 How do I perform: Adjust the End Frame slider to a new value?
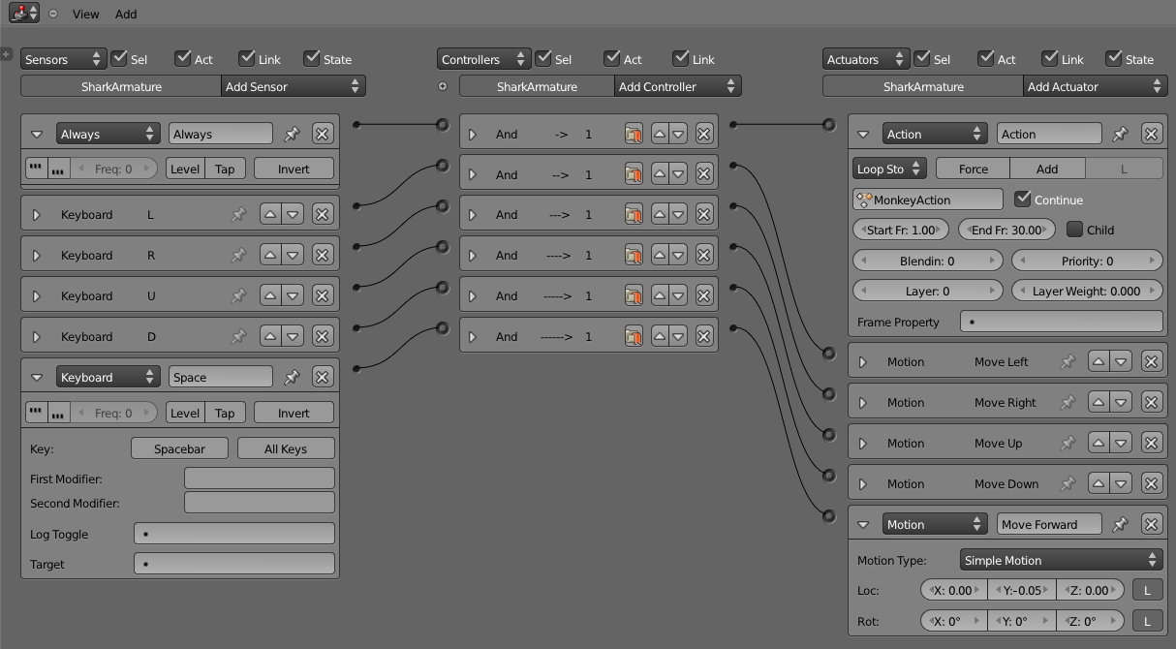1006,230
